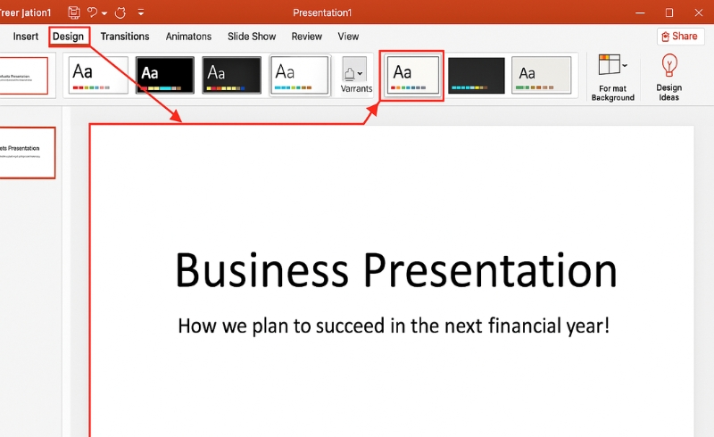Viewport: 714px width, 437px height.
Task: Close the Presentation1 window
Action: (699, 12)
